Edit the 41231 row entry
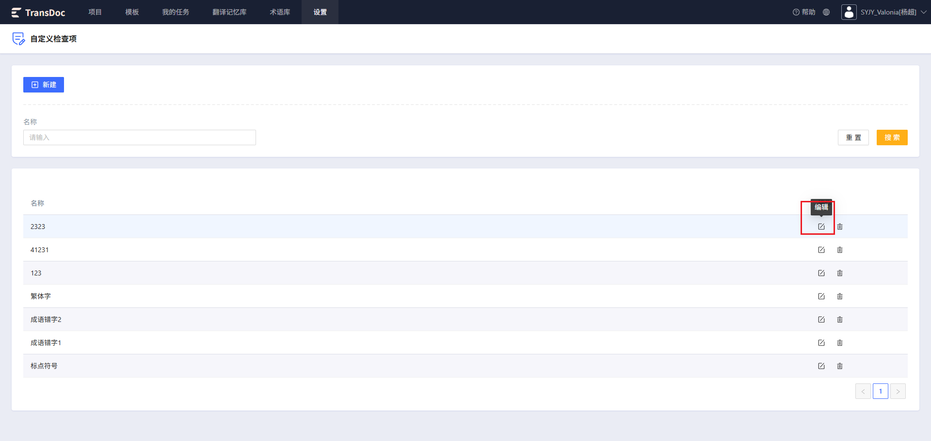This screenshot has width=931, height=441. pyautogui.click(x=821, y=250)
